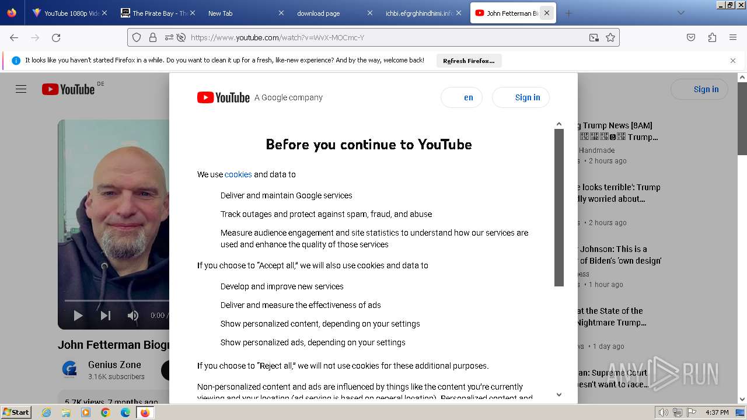747x420 pixels.
Task: Open the Firefox application menu
Action: (733, 37)
